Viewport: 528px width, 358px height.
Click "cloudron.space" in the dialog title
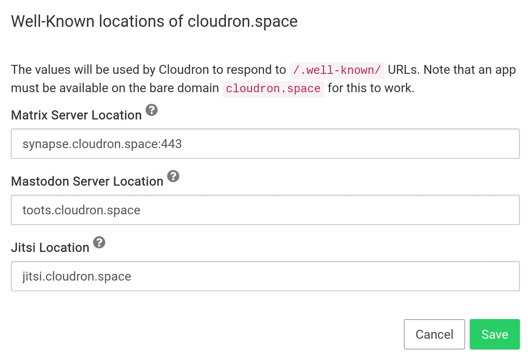click(x=242, y=21)
